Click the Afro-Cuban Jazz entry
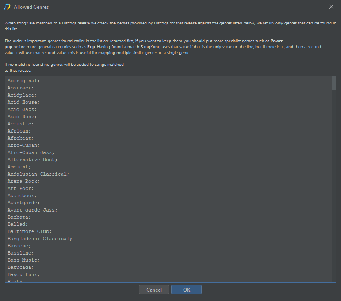This screenshot has width=341, height=301. coord(31,152)
